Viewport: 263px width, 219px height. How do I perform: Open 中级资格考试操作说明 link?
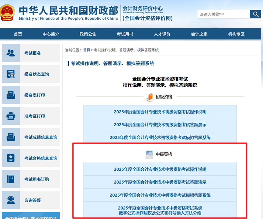tap(160, 169)
